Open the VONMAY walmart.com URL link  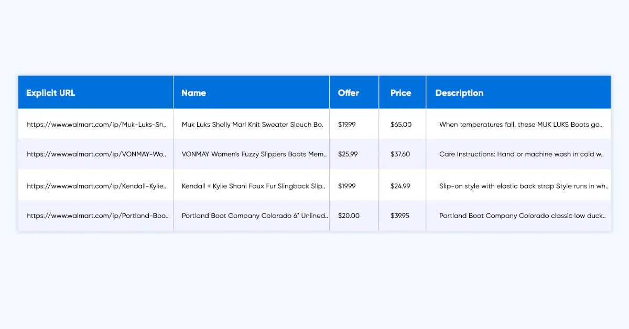tap(96, 155)
